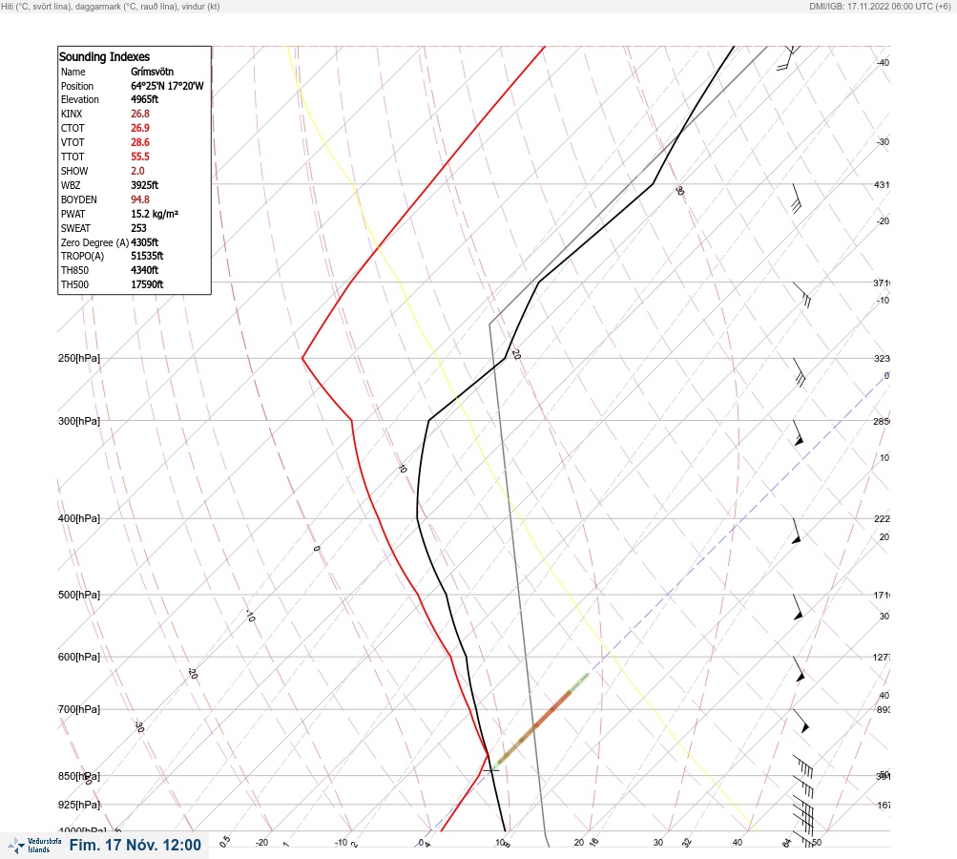The image size is (957, 859).
Task: Click the LCL cross marker near 850 hPa
Action: pos(490,770)
